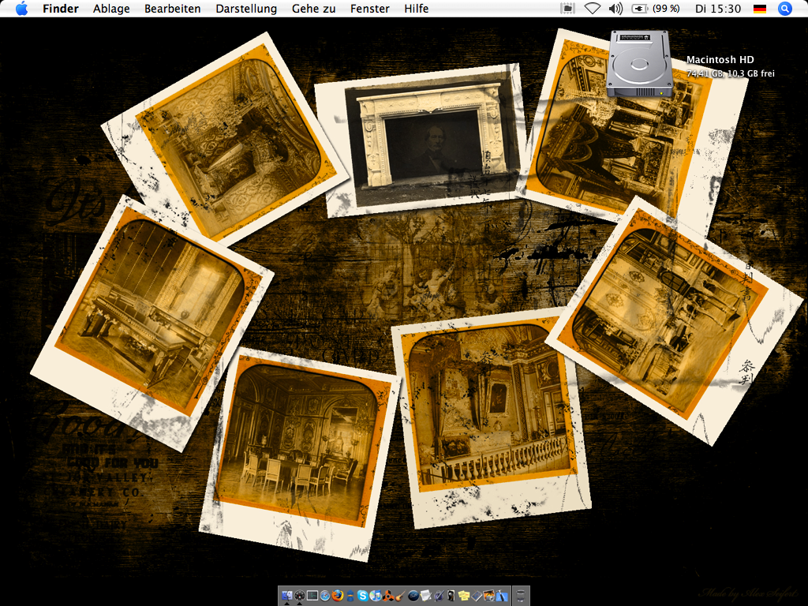Open the volume speaker menu

(x=615, y=9)
